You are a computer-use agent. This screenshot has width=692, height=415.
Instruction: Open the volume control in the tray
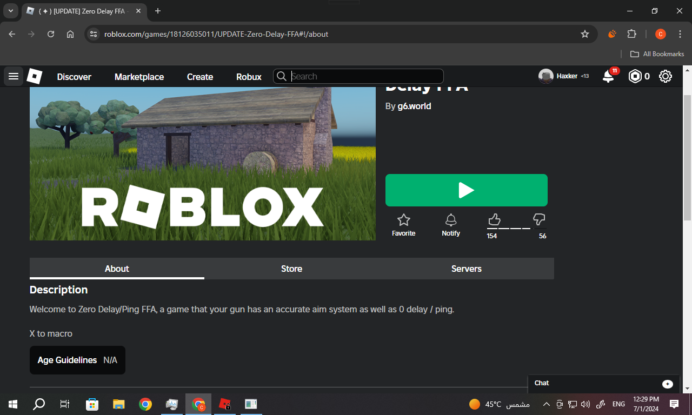(585, 404)
